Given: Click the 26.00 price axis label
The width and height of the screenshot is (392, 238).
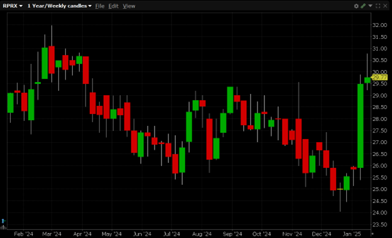Looking at the screenshot, I should click(x=379, y=166).
